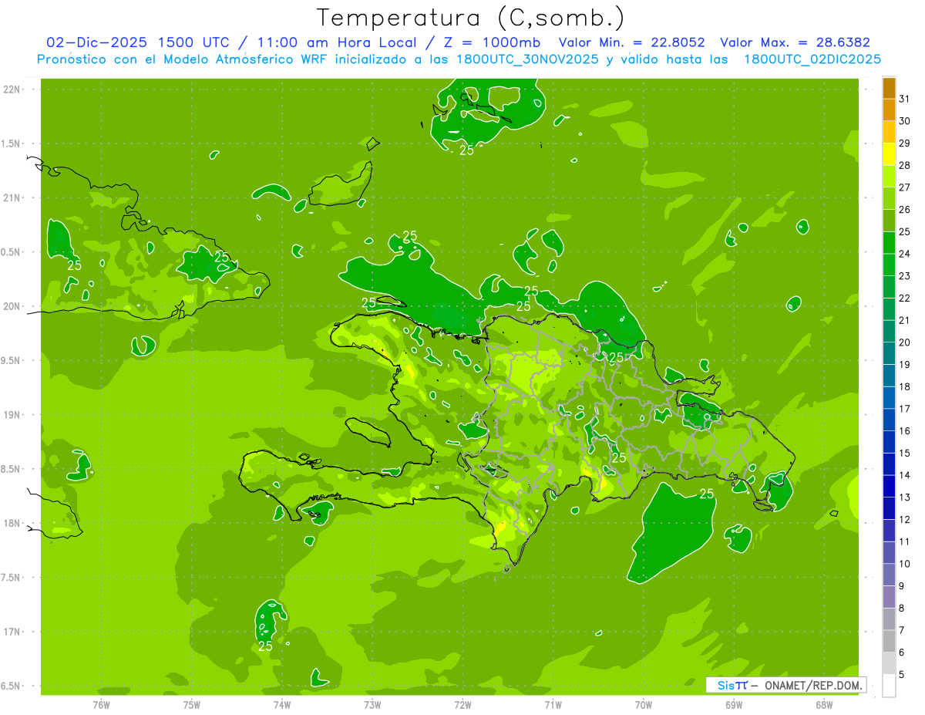
Task: Click the yellow colorbar segment between 28 and 29
Action: click(889, 154)
